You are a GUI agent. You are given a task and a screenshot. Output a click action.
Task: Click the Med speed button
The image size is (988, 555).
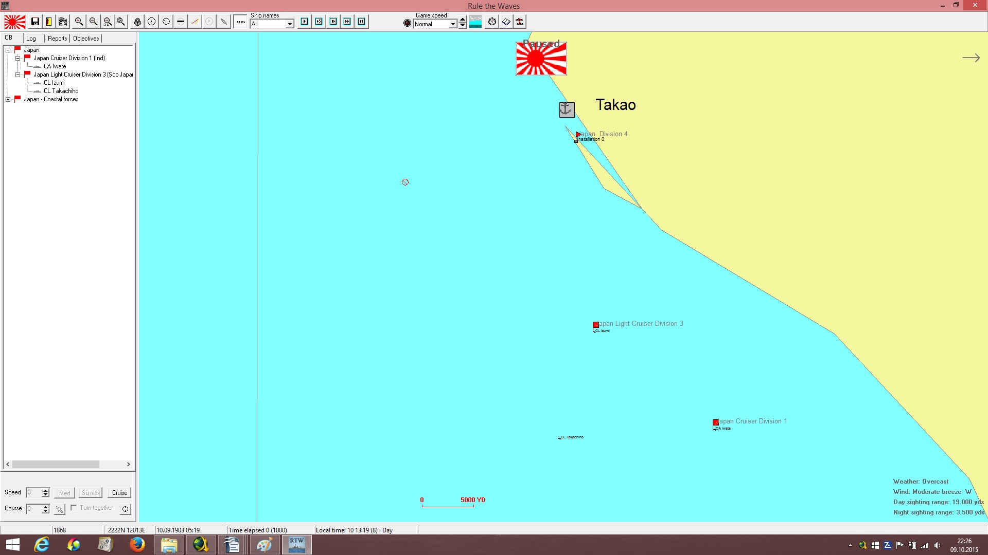pyautogui.click(x=64, y=493)
